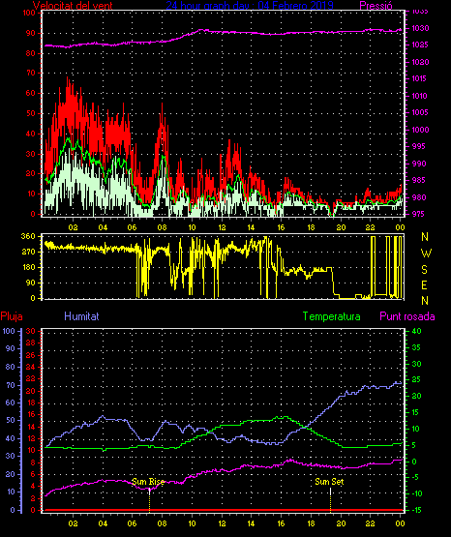Click the 24 rain axis value in red

tap(31, 368)
